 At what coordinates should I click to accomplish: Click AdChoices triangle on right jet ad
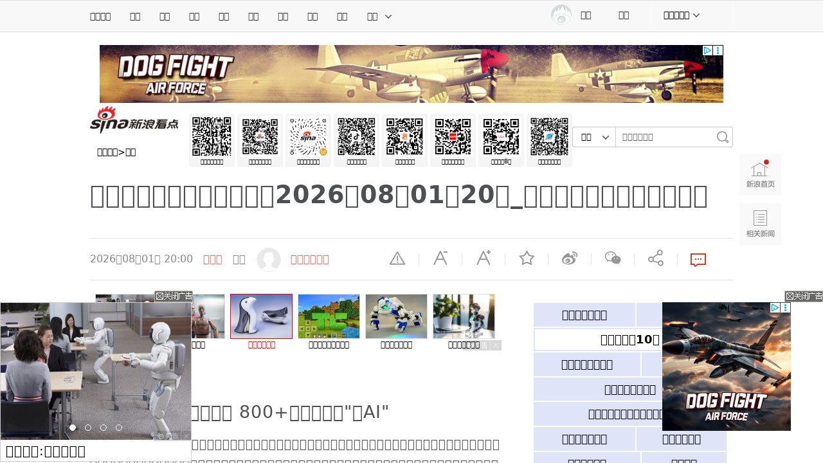point(775,307)
